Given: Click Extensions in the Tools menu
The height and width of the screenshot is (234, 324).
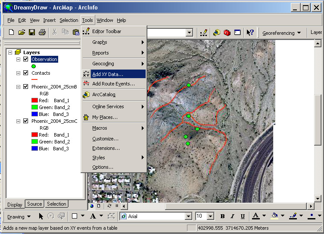Looking at the screenshot, I should point(114,148).
